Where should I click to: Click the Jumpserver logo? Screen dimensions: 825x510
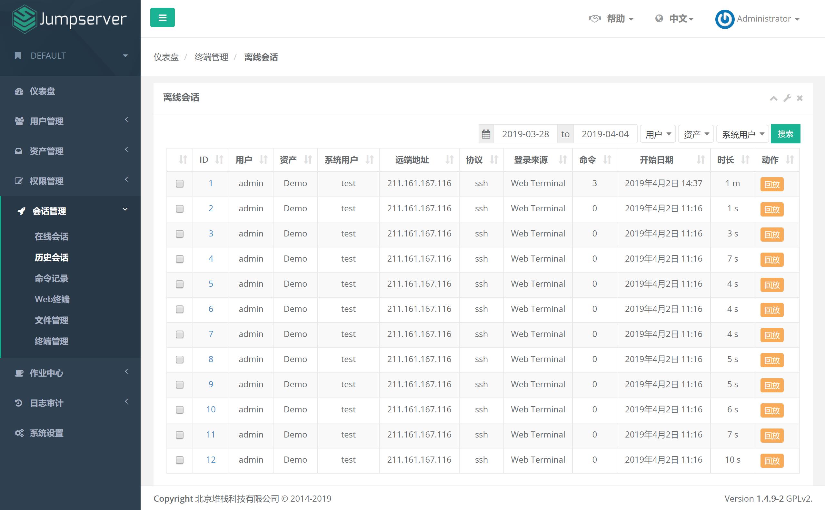pos(70,19)
